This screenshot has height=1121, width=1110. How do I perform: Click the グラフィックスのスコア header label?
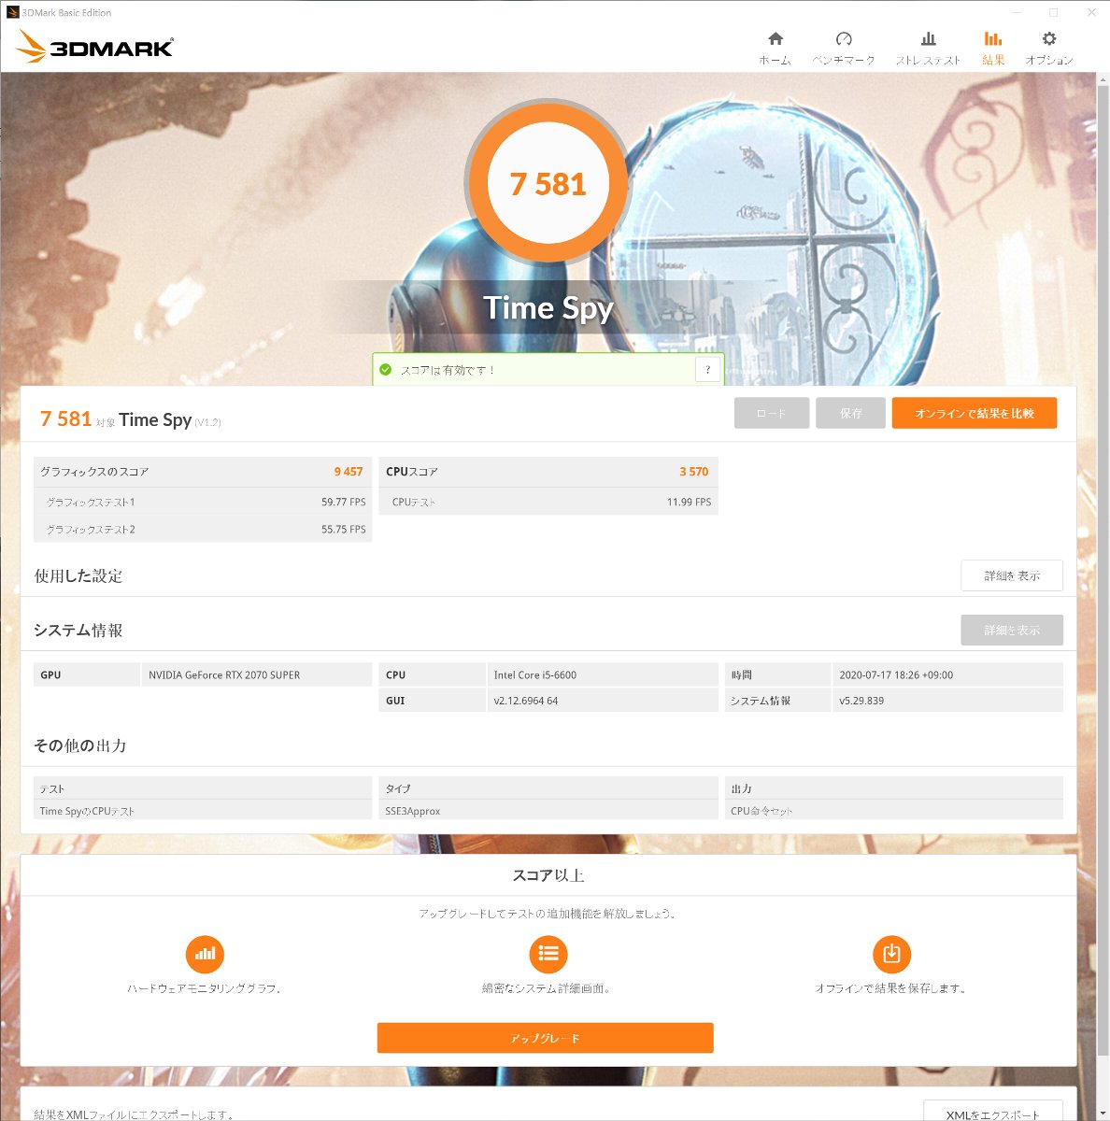tap(94, 472)
